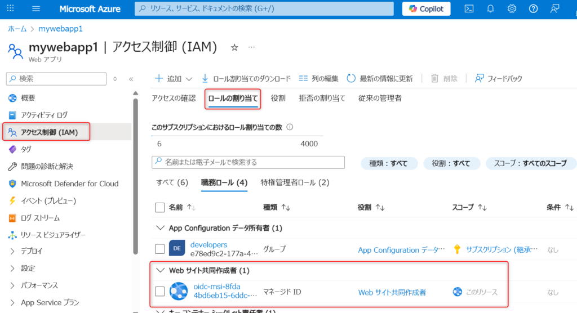Image resolution: width=577 pixels, height=313 pixels.
Task: Click フィードバック in the toolbar
Action: 499,78
